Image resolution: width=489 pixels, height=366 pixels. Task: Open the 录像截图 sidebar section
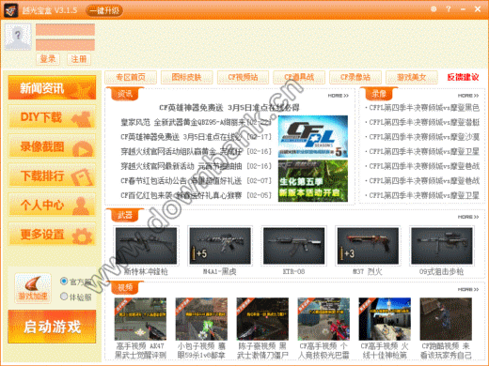click(x=52, y=146)
